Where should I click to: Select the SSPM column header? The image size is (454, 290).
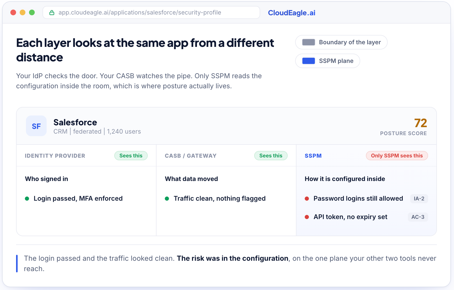[x=313, y=156]
